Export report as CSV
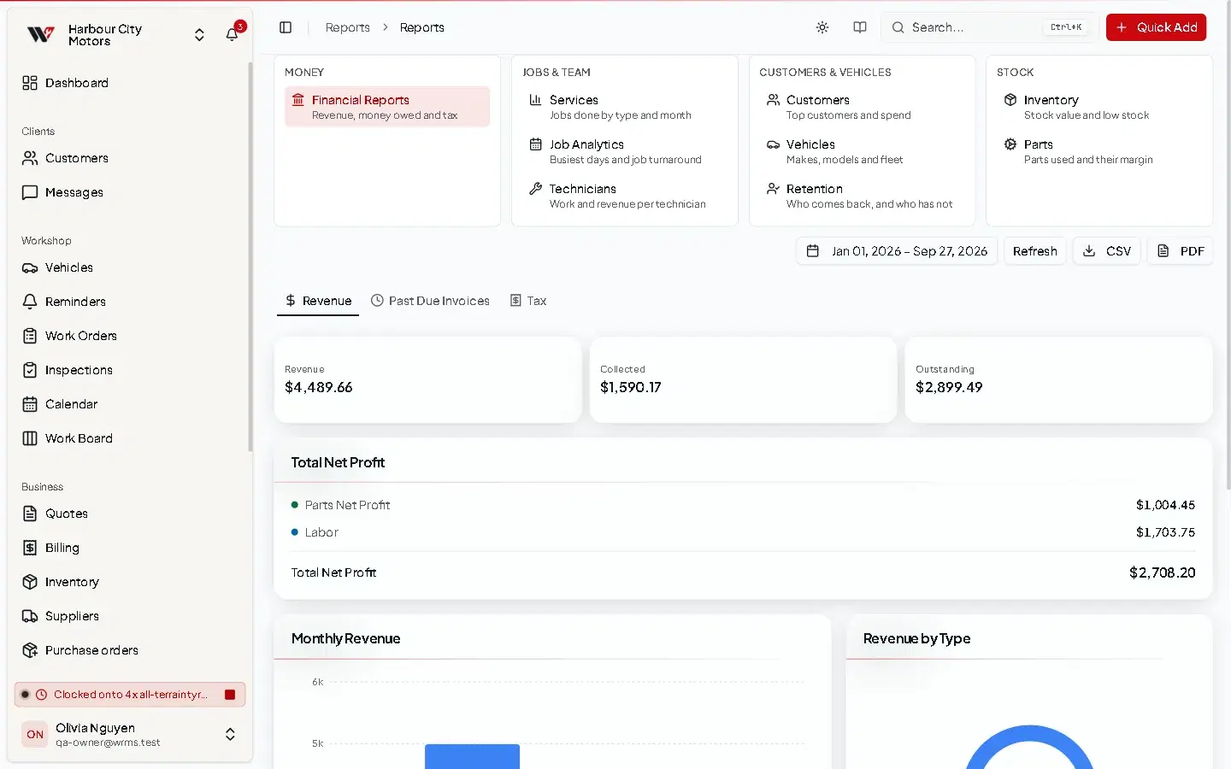 pos(1106,251)
